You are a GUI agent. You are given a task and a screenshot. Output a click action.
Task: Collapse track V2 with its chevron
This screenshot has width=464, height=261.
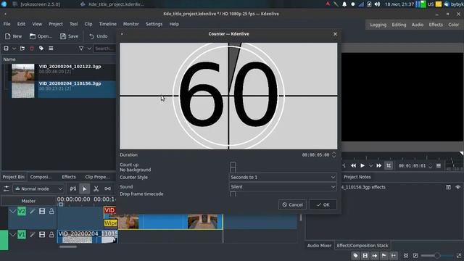point(12,211)
